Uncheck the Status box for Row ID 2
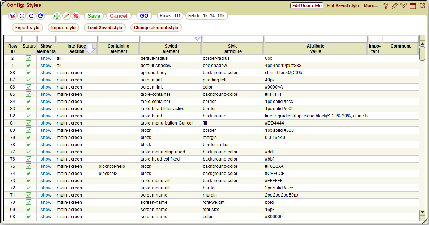The height and width of the screenshot is (225, 429). (29, 58)
